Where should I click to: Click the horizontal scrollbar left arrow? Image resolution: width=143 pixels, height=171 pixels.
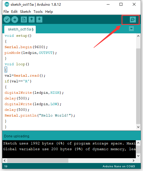[5, 160]
